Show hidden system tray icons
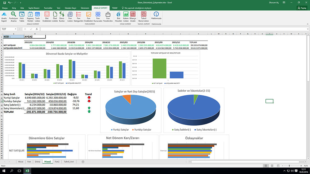310x174 pixels. pos(284,171)
